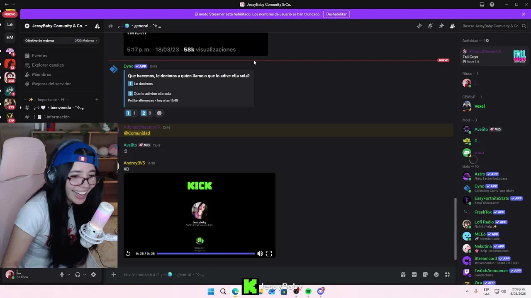Open taskbar Search
Image resolution: width=531 pixels, height=298 pixels.
(223, 292)
